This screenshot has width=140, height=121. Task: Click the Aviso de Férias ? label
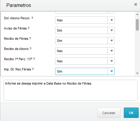click(17, 28)
